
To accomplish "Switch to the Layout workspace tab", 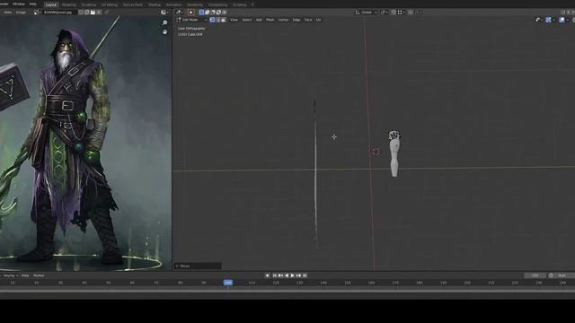I will click(x=51, y=4).
